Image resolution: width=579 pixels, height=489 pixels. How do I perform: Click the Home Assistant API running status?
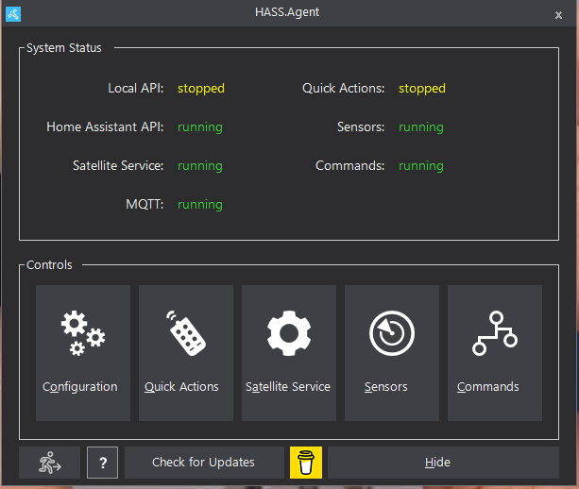click(x=200, y=127)
